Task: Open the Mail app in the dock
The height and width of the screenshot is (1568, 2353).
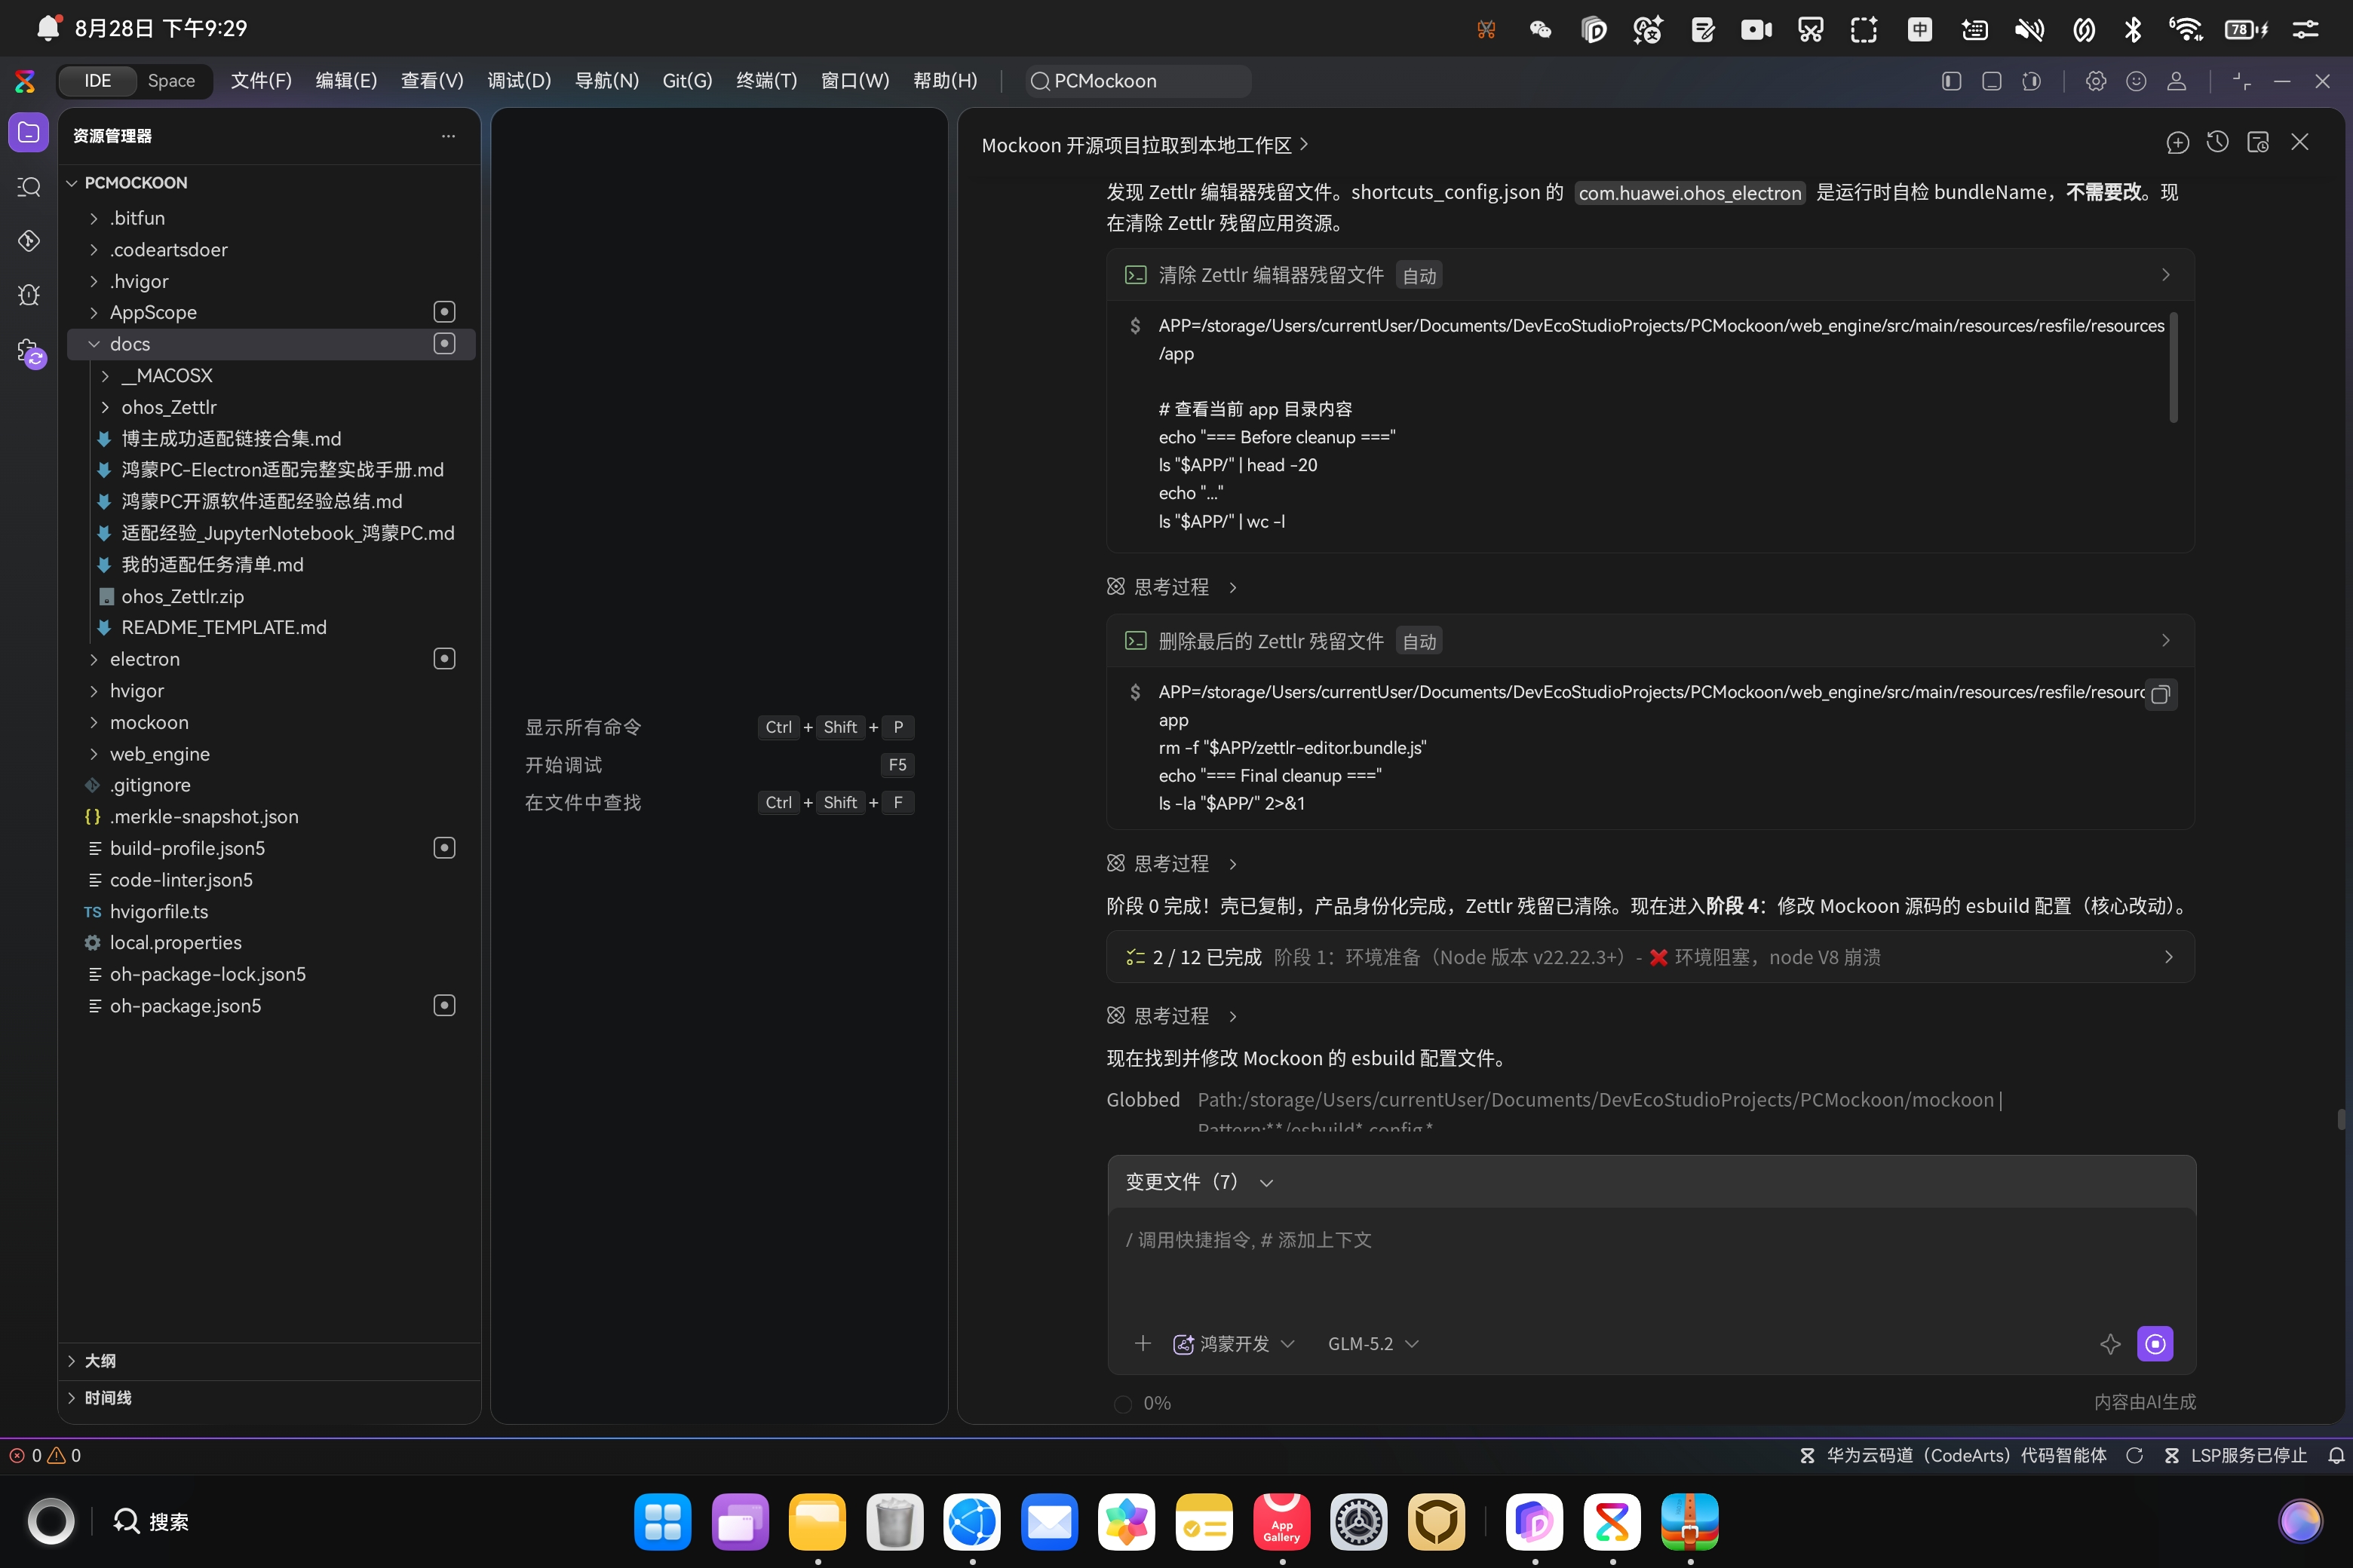Action: tap(1050, 1522)
